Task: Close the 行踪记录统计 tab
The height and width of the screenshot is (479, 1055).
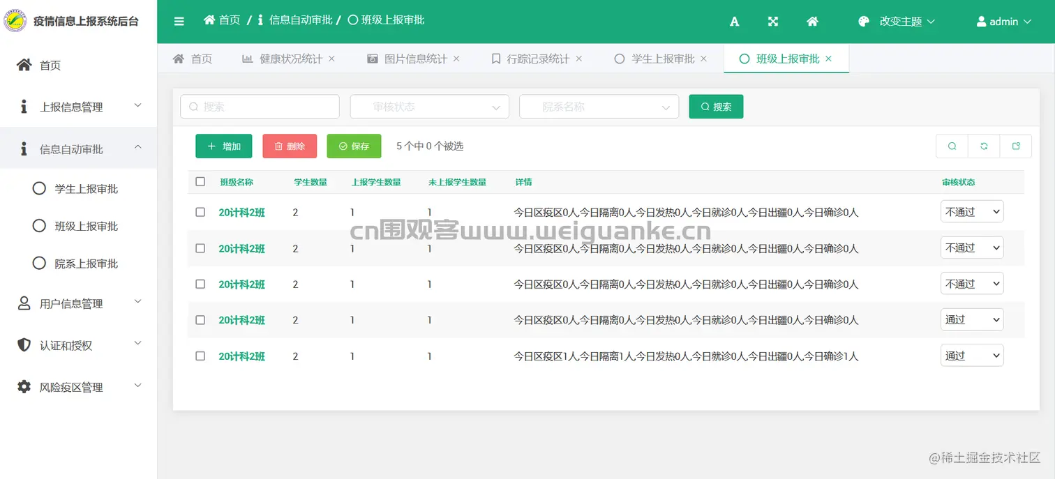Action: point(578,59)
